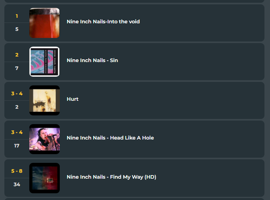
Task: Click the yellow rank number 2
Action: tap(17, 55)
